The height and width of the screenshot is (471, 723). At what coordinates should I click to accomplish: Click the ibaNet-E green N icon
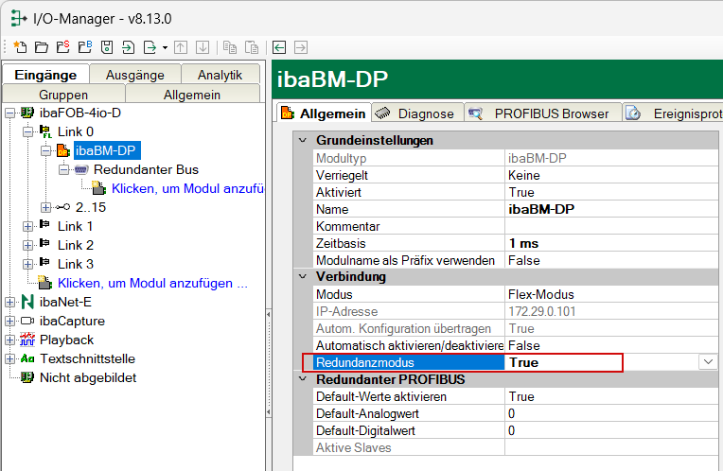27,302
